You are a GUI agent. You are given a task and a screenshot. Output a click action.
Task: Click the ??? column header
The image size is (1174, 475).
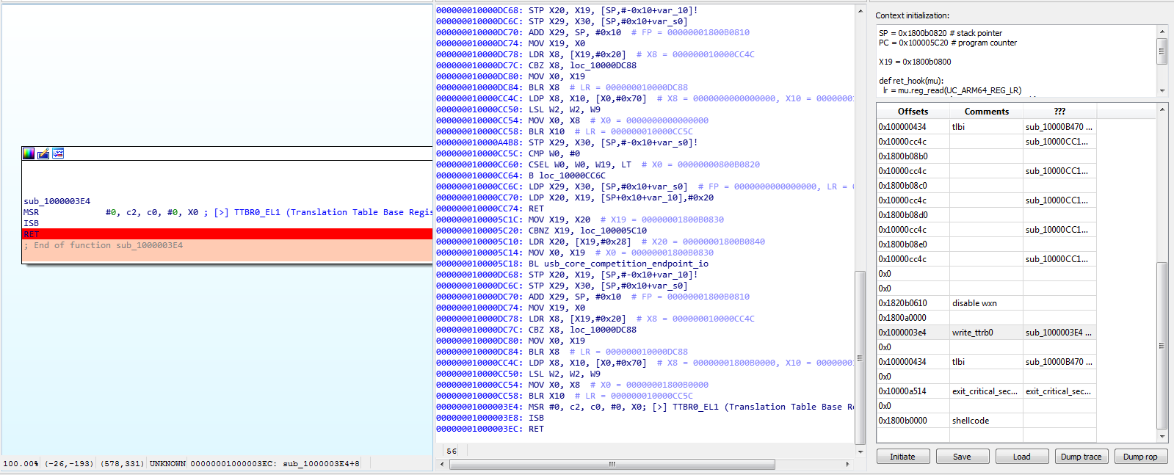tap(1059, 112)
